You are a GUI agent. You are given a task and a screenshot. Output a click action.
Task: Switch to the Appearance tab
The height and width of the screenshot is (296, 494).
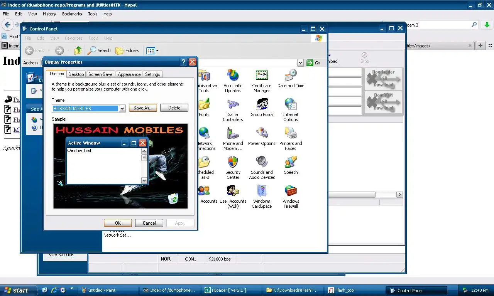[129, 74]
